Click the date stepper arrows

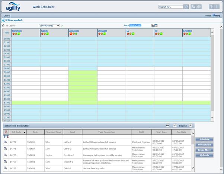153,25
